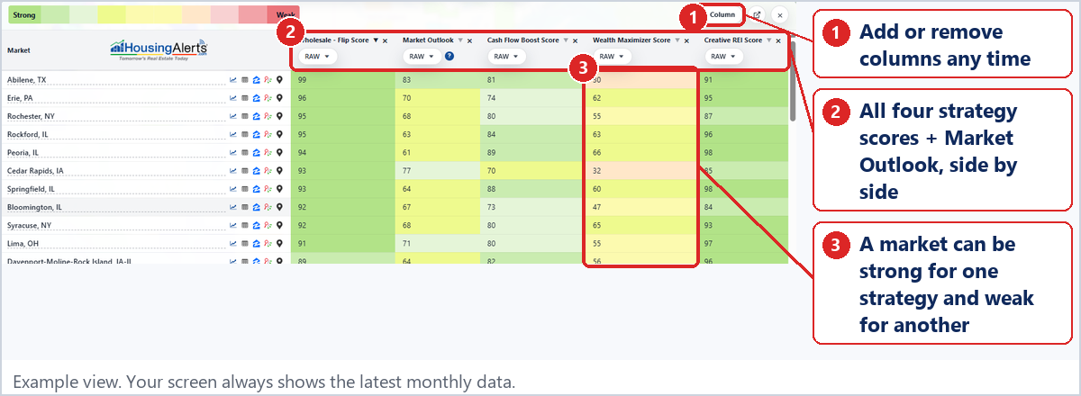Viewport: 1081px width, 396px height.
Task: Click the Wealth Maximizer Score column title
Action: pos(631,40)
